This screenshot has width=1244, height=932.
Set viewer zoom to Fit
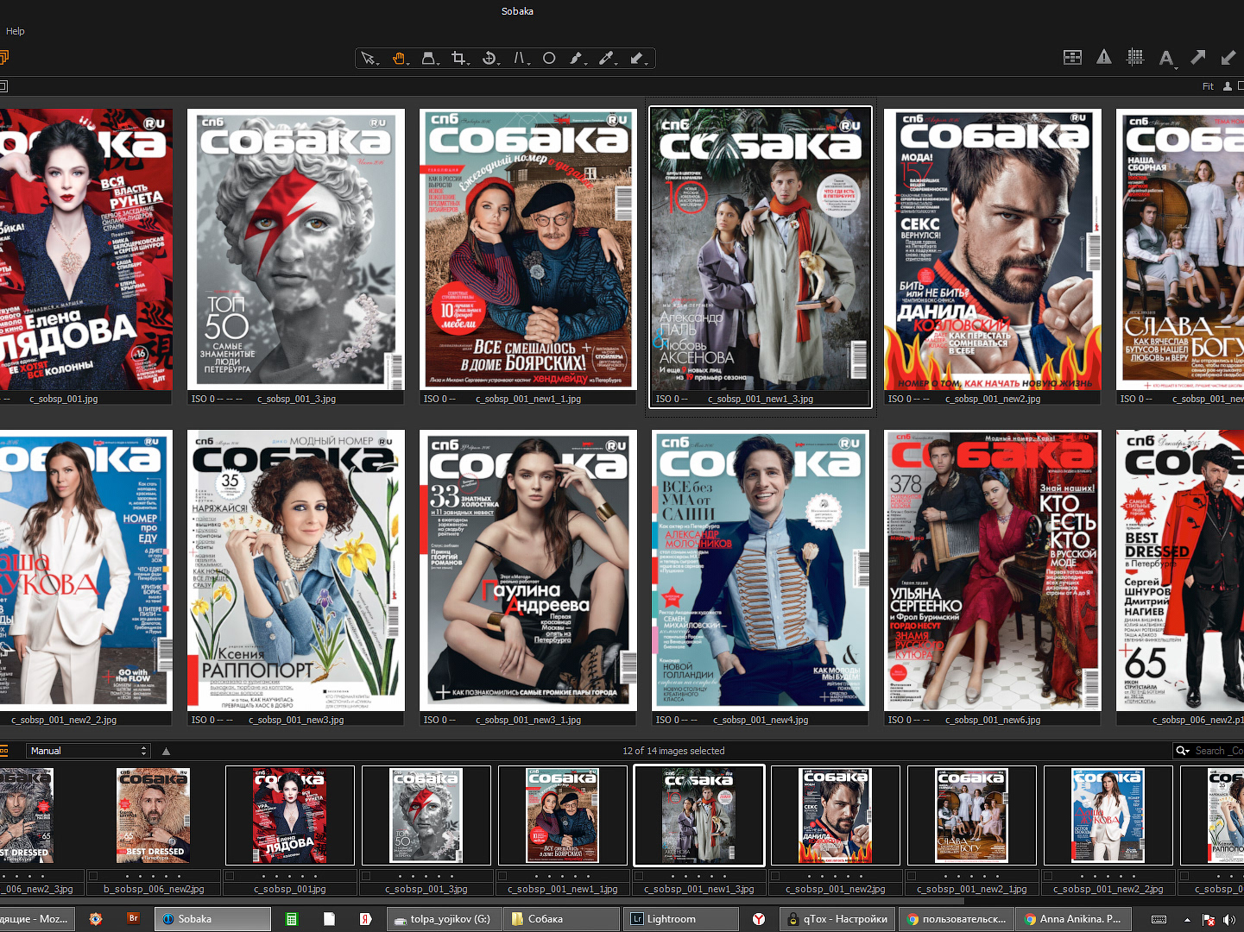1208,86
